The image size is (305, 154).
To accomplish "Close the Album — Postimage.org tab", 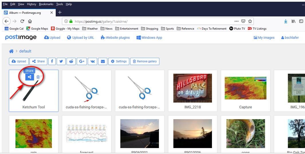I will 52,13.
